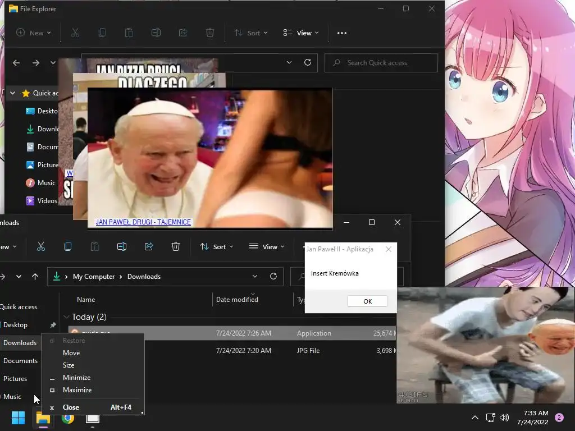
Task: Click the pope GIF popup at bottom right
Action: coord(486,345)
